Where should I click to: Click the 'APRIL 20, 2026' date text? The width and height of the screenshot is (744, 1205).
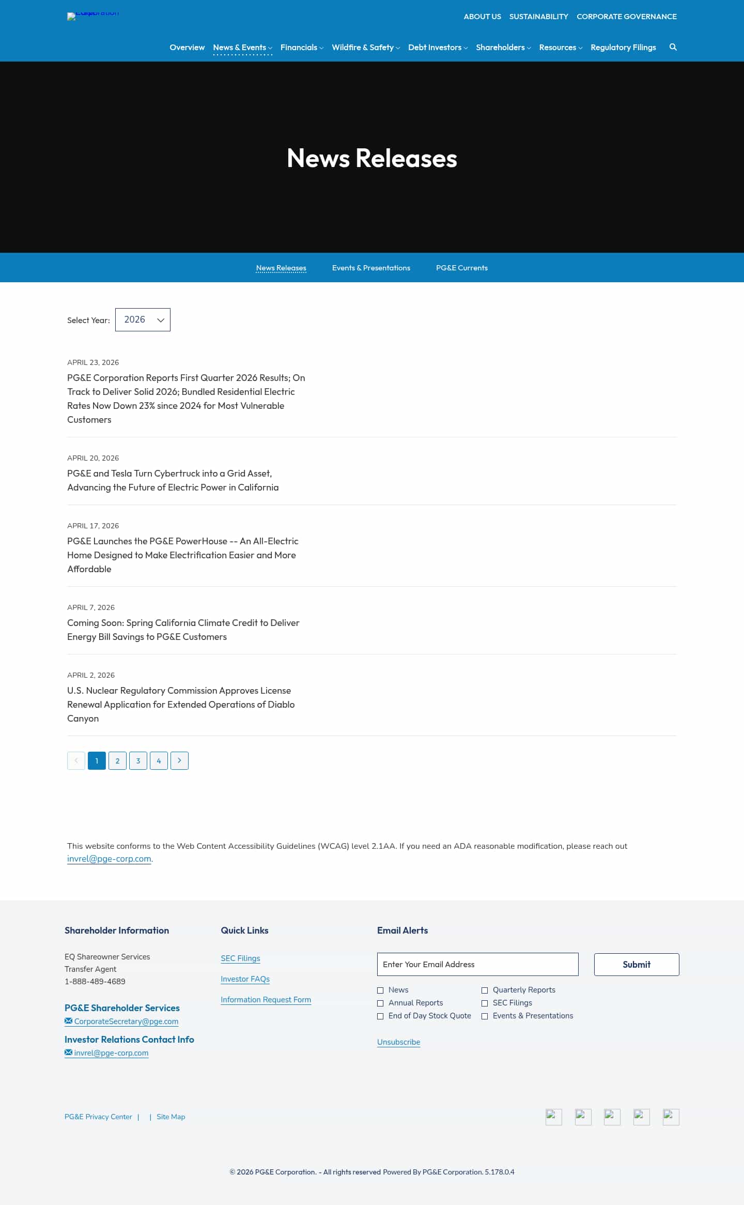click(x=93, y=458)
